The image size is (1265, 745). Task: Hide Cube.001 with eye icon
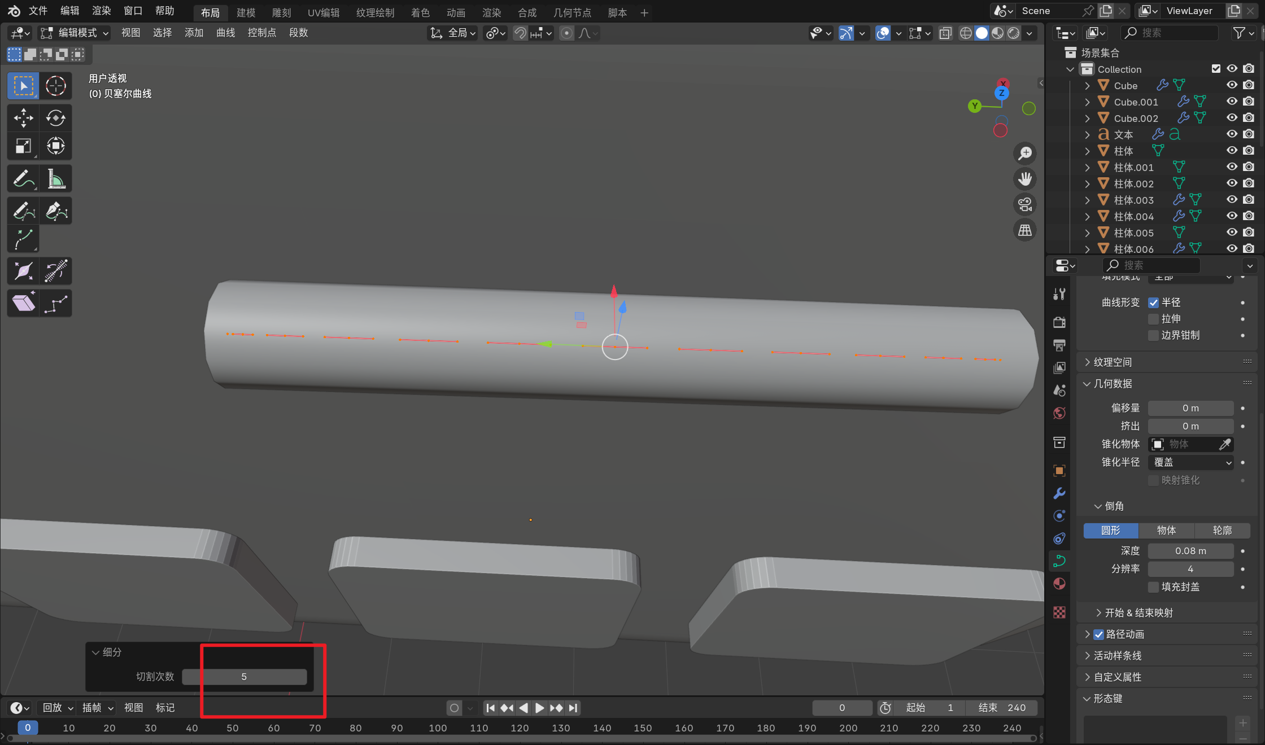point(1232,102)
